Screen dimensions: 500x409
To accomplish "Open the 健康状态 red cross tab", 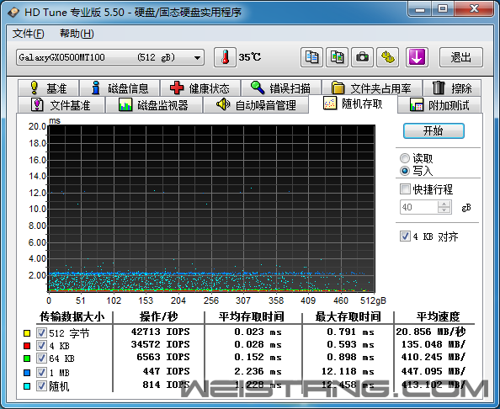I will 200,88.
